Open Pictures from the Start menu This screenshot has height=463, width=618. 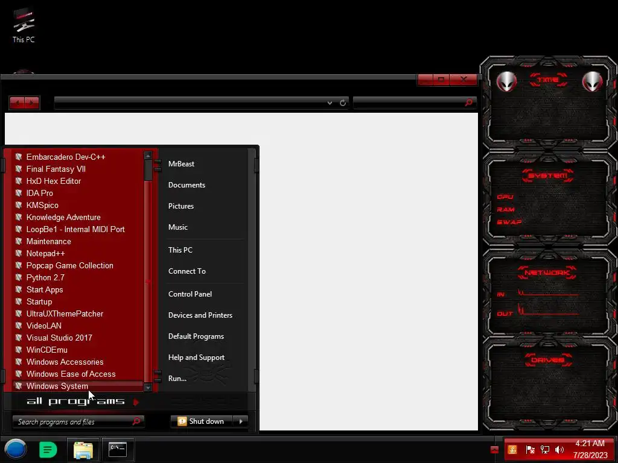pyautogui.click(x=181, y=206)
